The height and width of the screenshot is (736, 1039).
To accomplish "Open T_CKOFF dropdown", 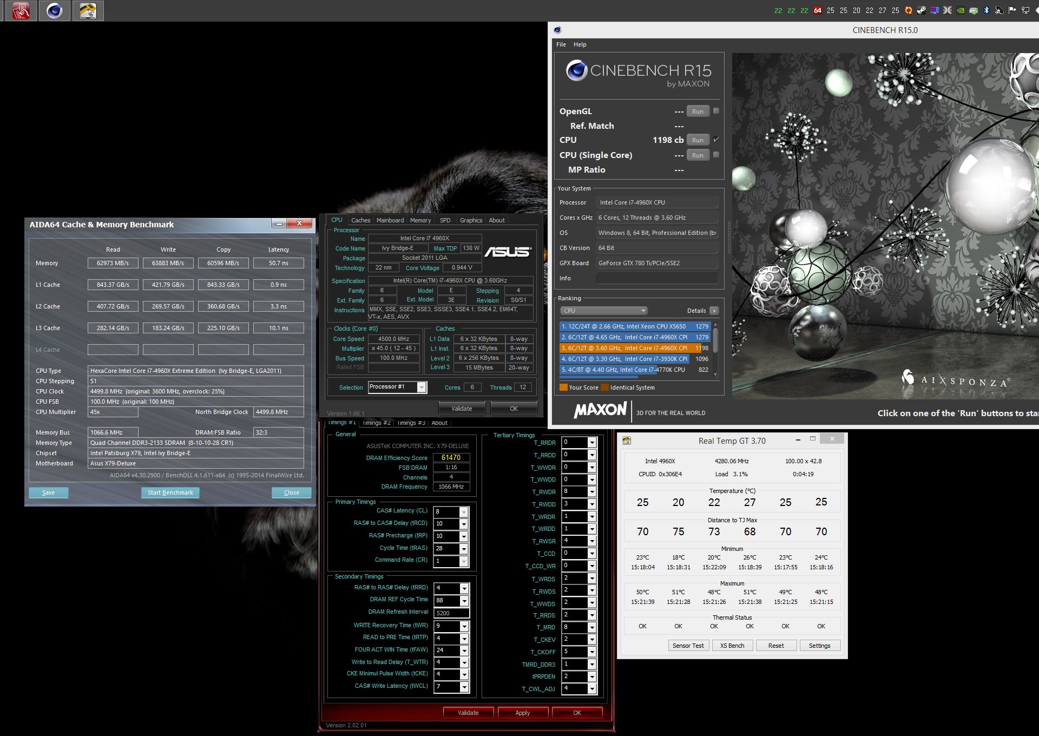I will [592, 652].
